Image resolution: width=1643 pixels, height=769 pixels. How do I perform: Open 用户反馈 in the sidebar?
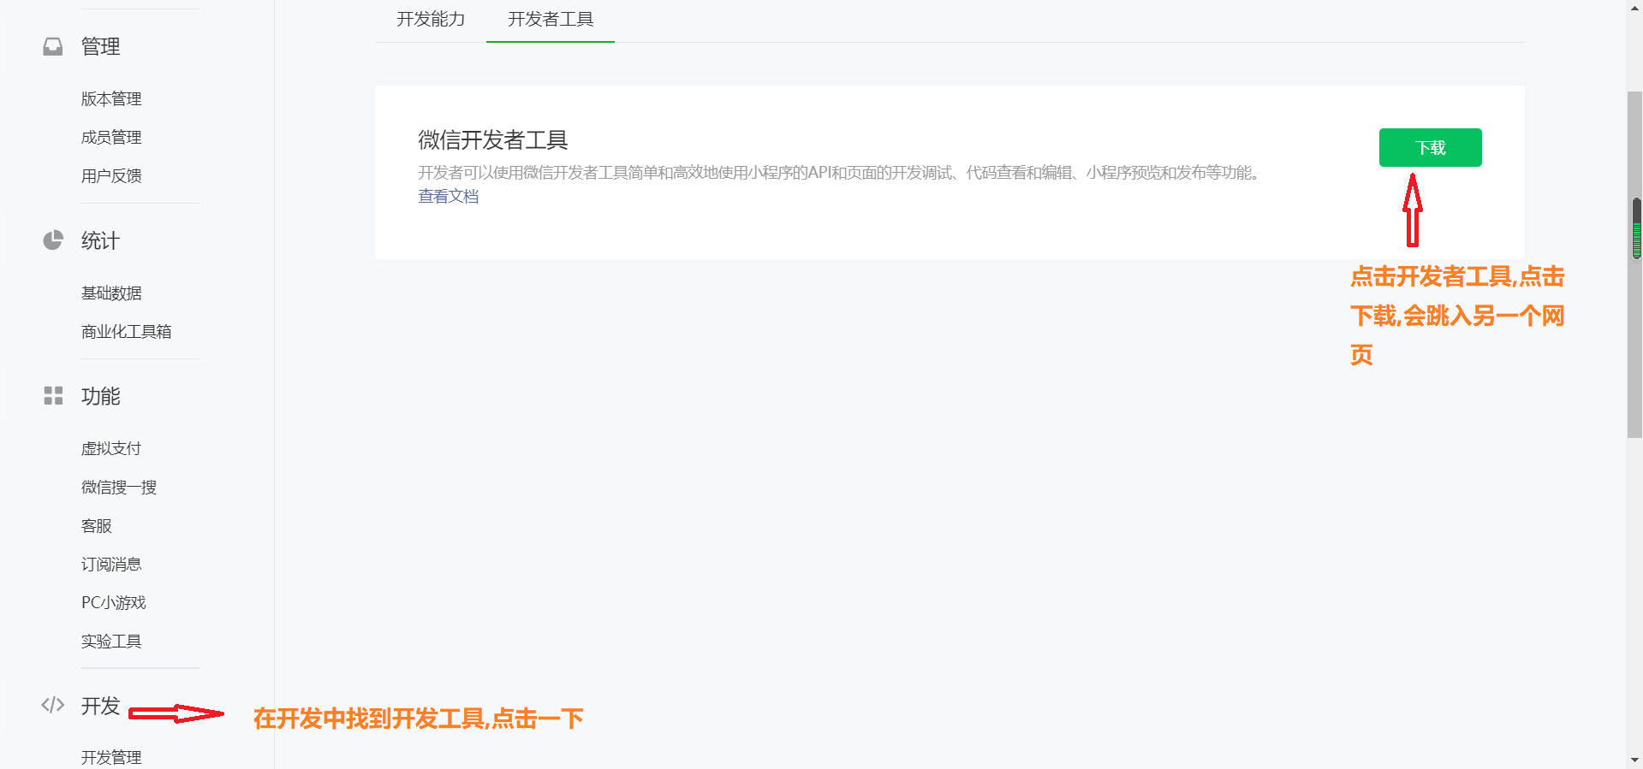click(x=111, y=176)
